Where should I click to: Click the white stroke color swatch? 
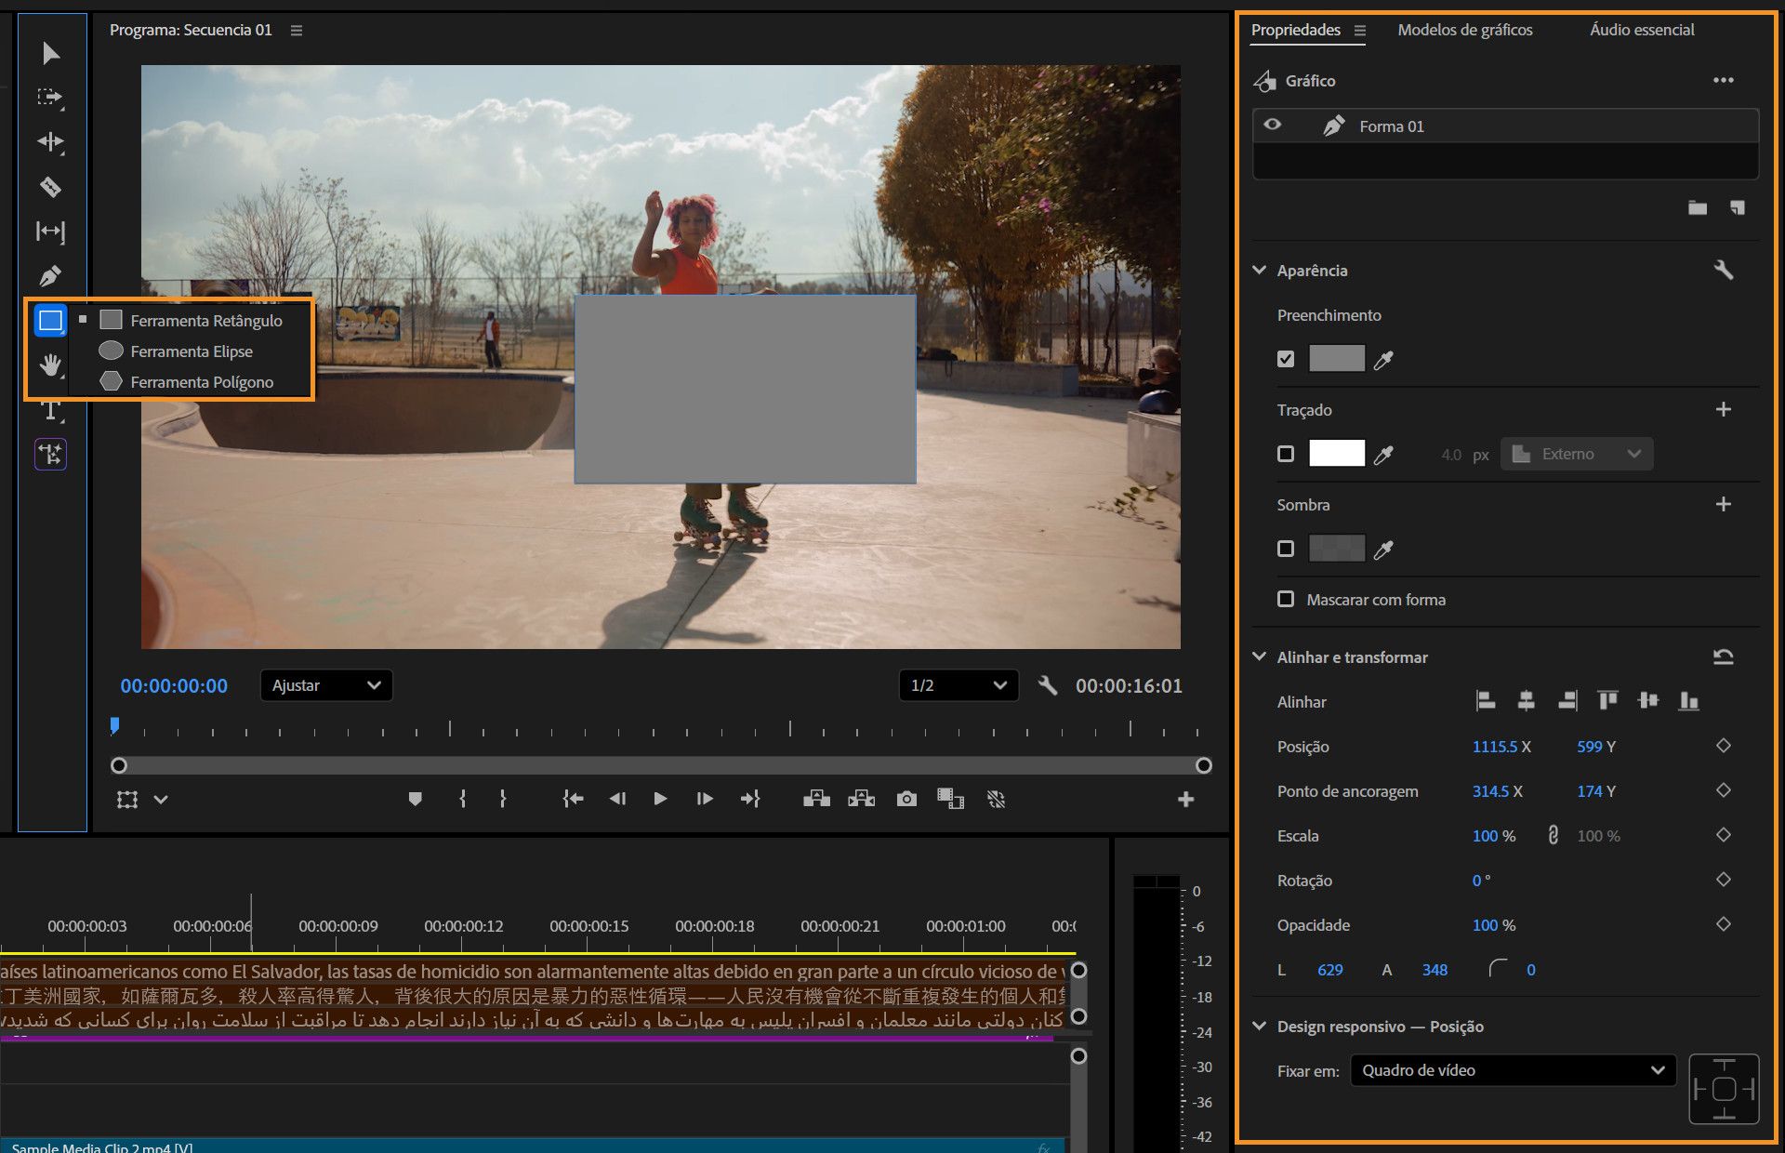point(1336,454)
